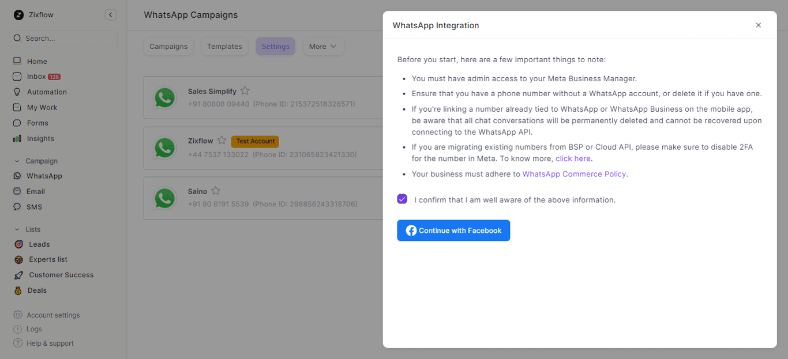Click the Automation lightbulb icon
The image size is (788, 359).
(x=17, y=92)
